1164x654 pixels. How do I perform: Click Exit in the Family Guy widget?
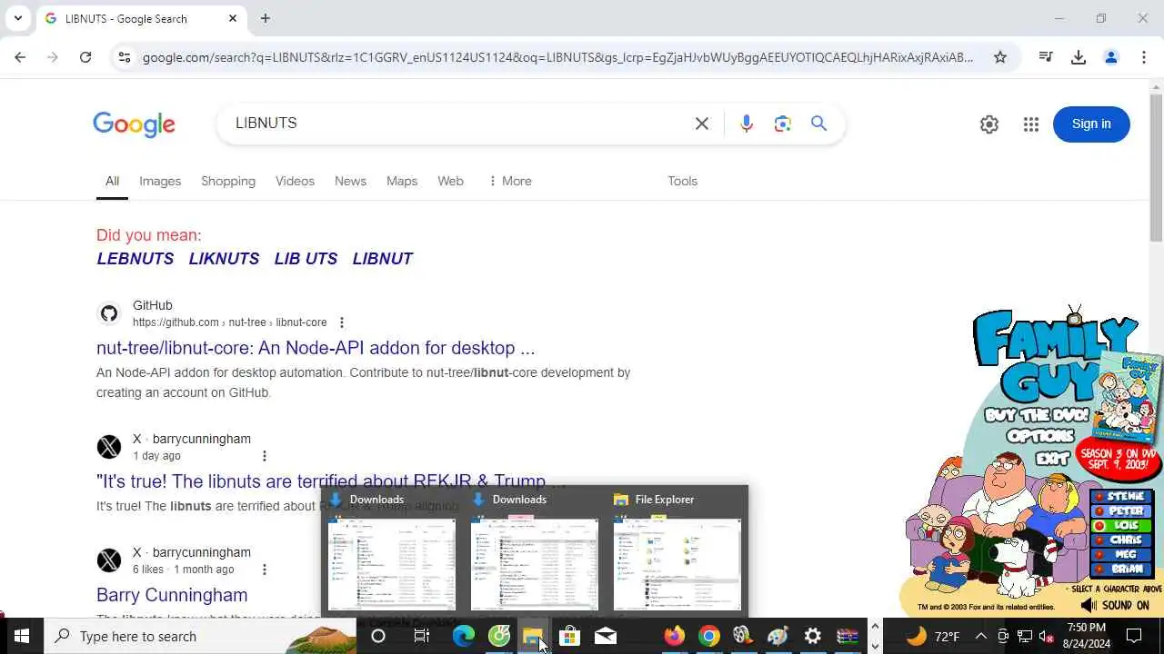click(x=1051, y=459)
